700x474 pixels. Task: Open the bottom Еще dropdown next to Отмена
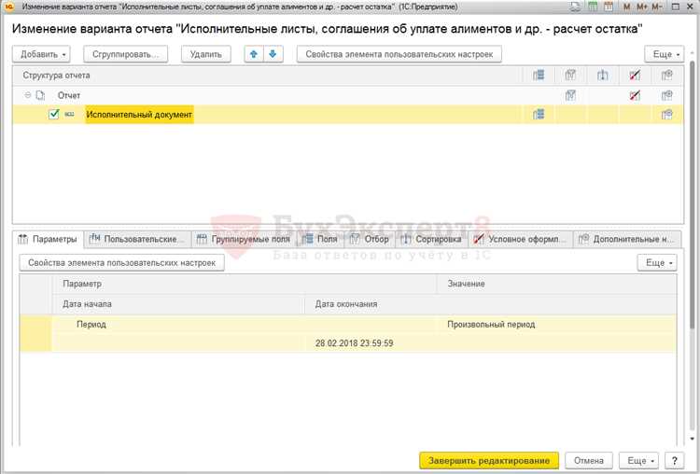tap(639, 460)
